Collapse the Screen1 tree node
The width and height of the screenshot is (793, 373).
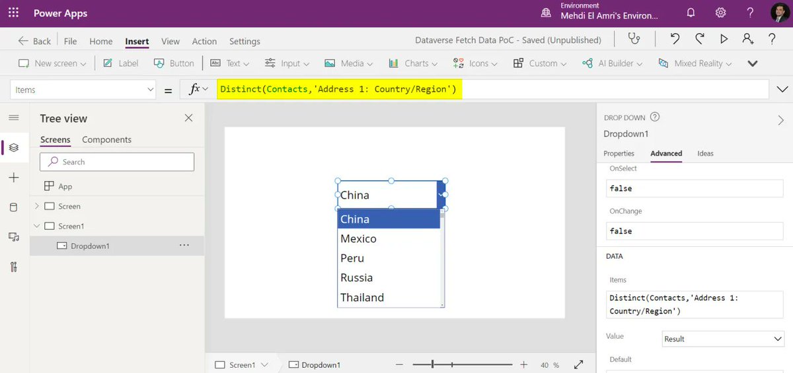point(37,226)
